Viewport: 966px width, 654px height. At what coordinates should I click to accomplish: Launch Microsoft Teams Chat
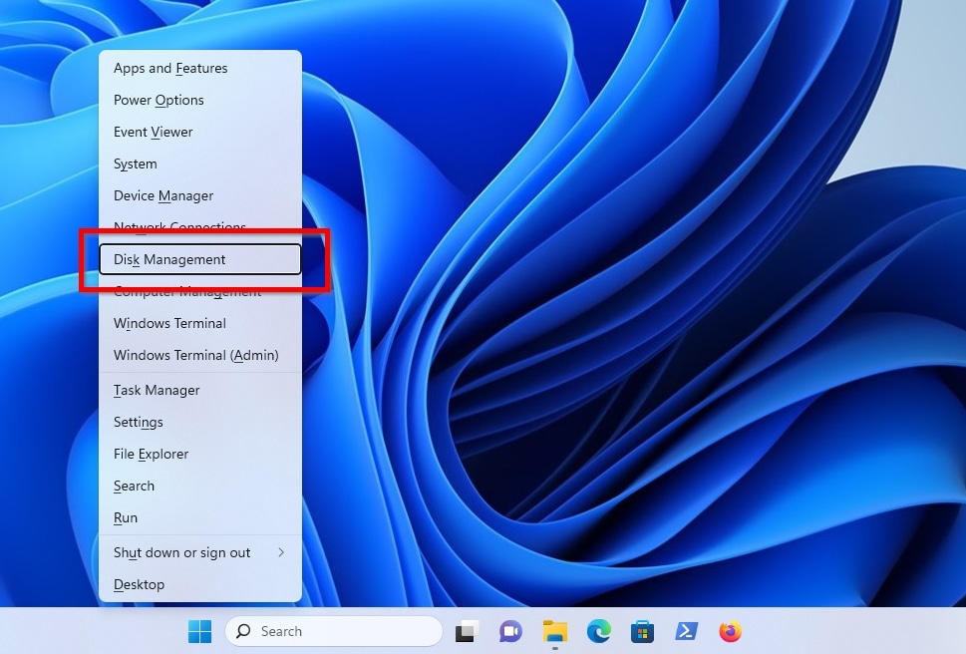tap(509, 631)
